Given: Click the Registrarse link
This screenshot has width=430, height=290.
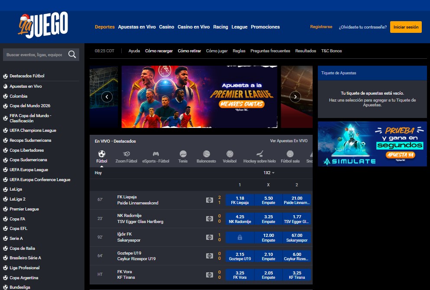Looking at the screenshot, I should [321, 27].
